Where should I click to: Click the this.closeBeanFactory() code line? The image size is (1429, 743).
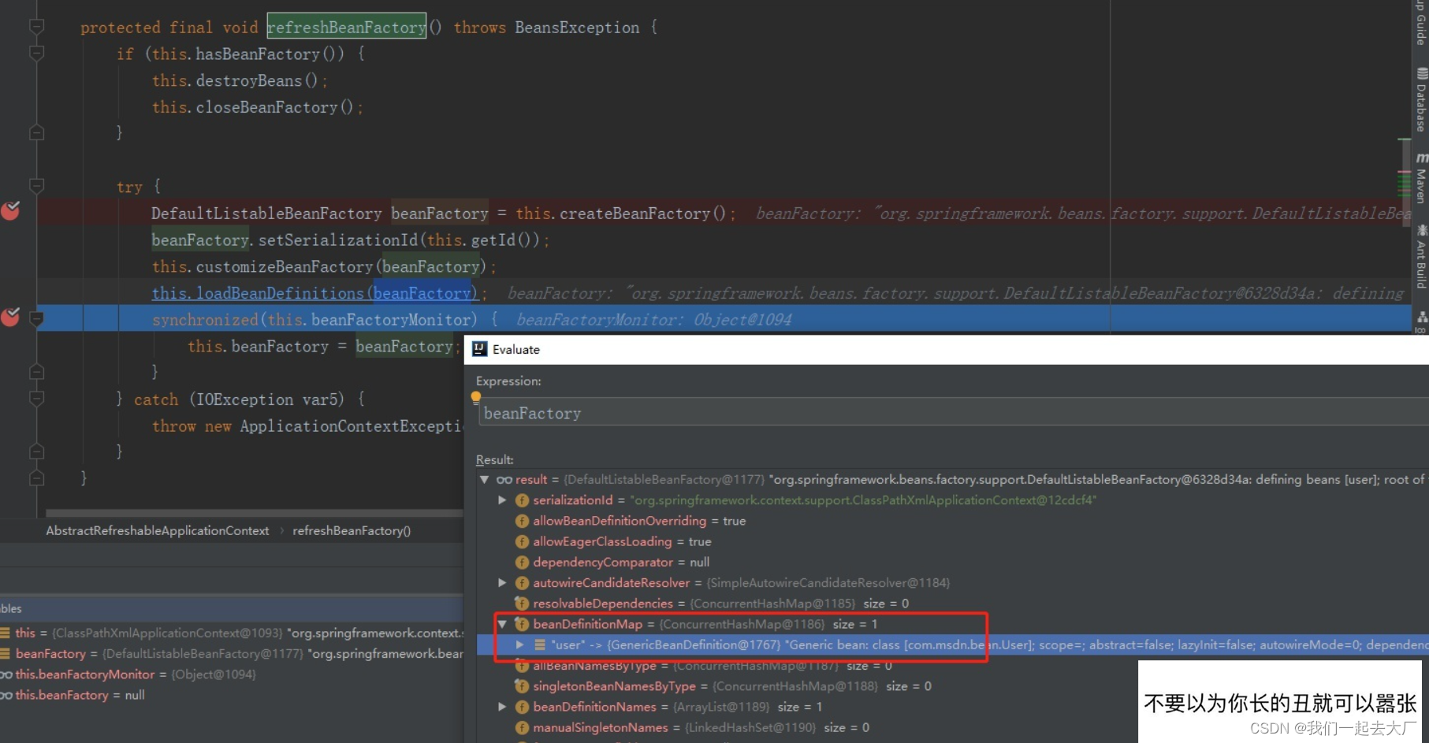(258, 107)
